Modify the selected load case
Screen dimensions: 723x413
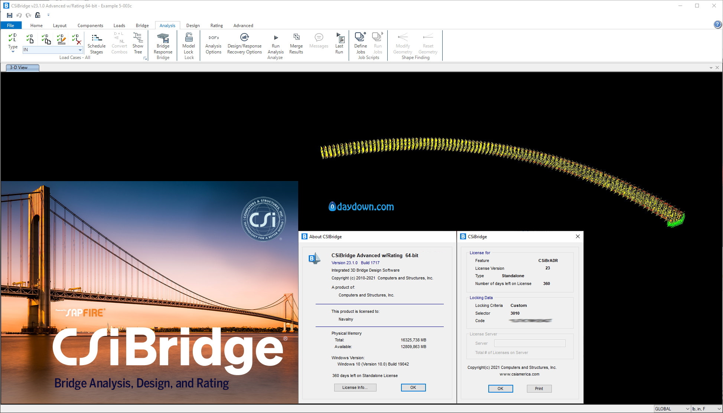61,39
